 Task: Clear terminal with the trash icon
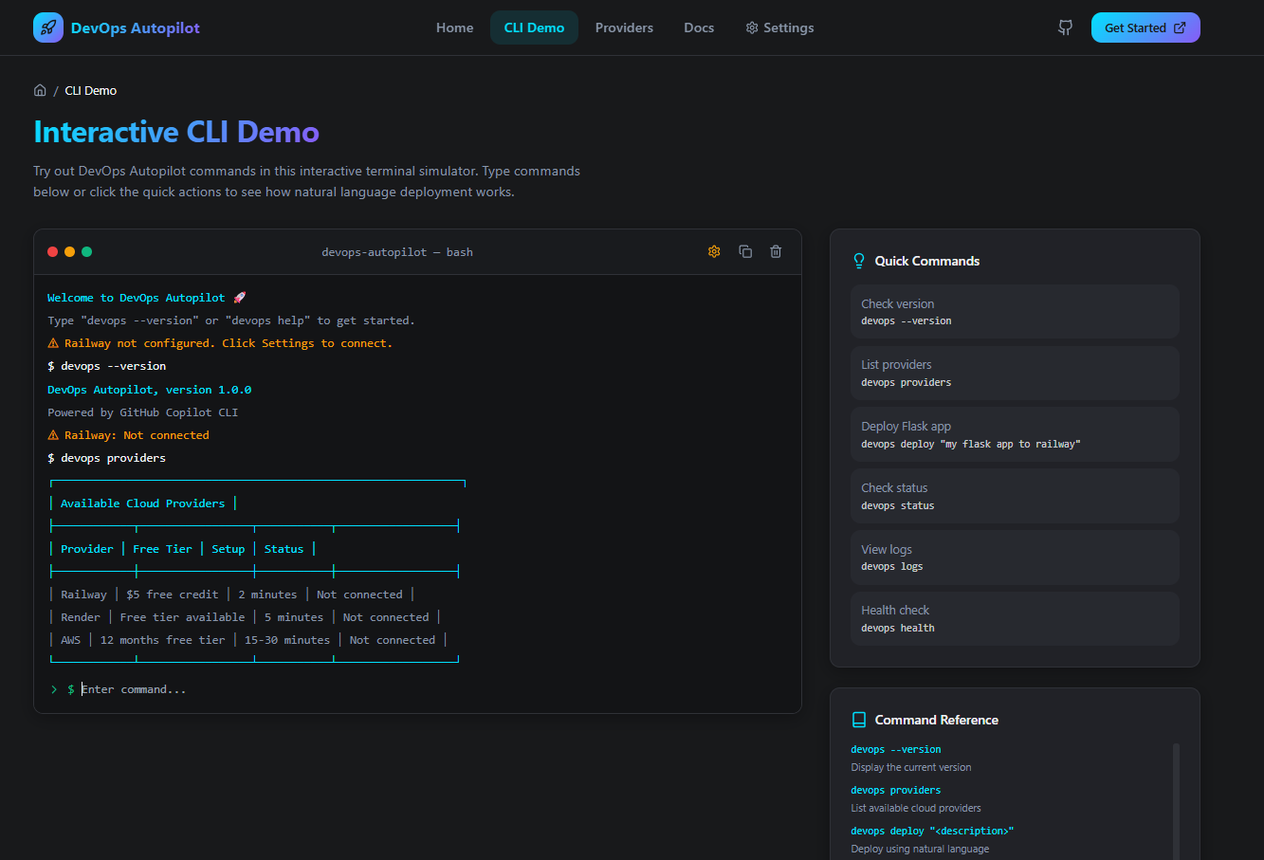pyautogui.click(x=776, y=251)
